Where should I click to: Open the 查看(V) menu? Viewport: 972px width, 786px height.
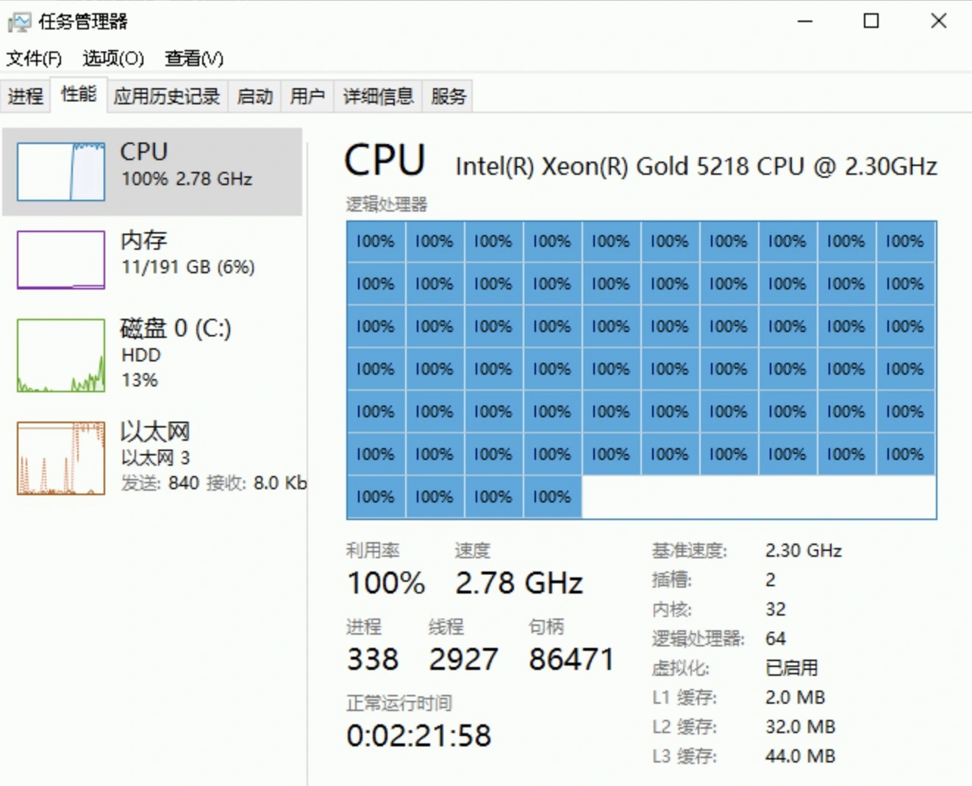tap(194, 58)
